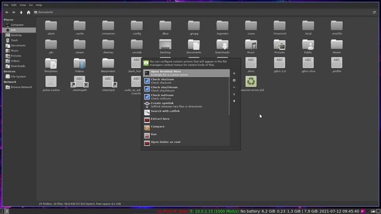
Task: Select the .pulse-cookie file icon
Action: coord(51,82)
